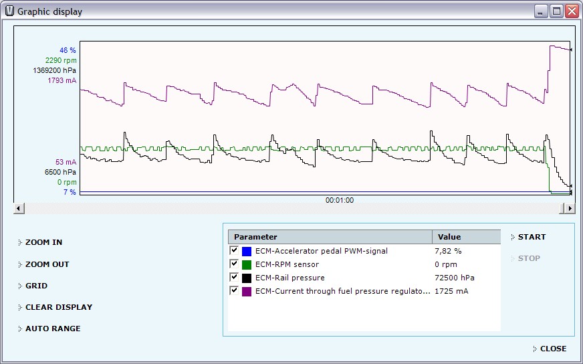Uncheck the fuel pressure regulator current checkbox
The height and width of the screenshot is (364, 583).
(x=234, y=290)
